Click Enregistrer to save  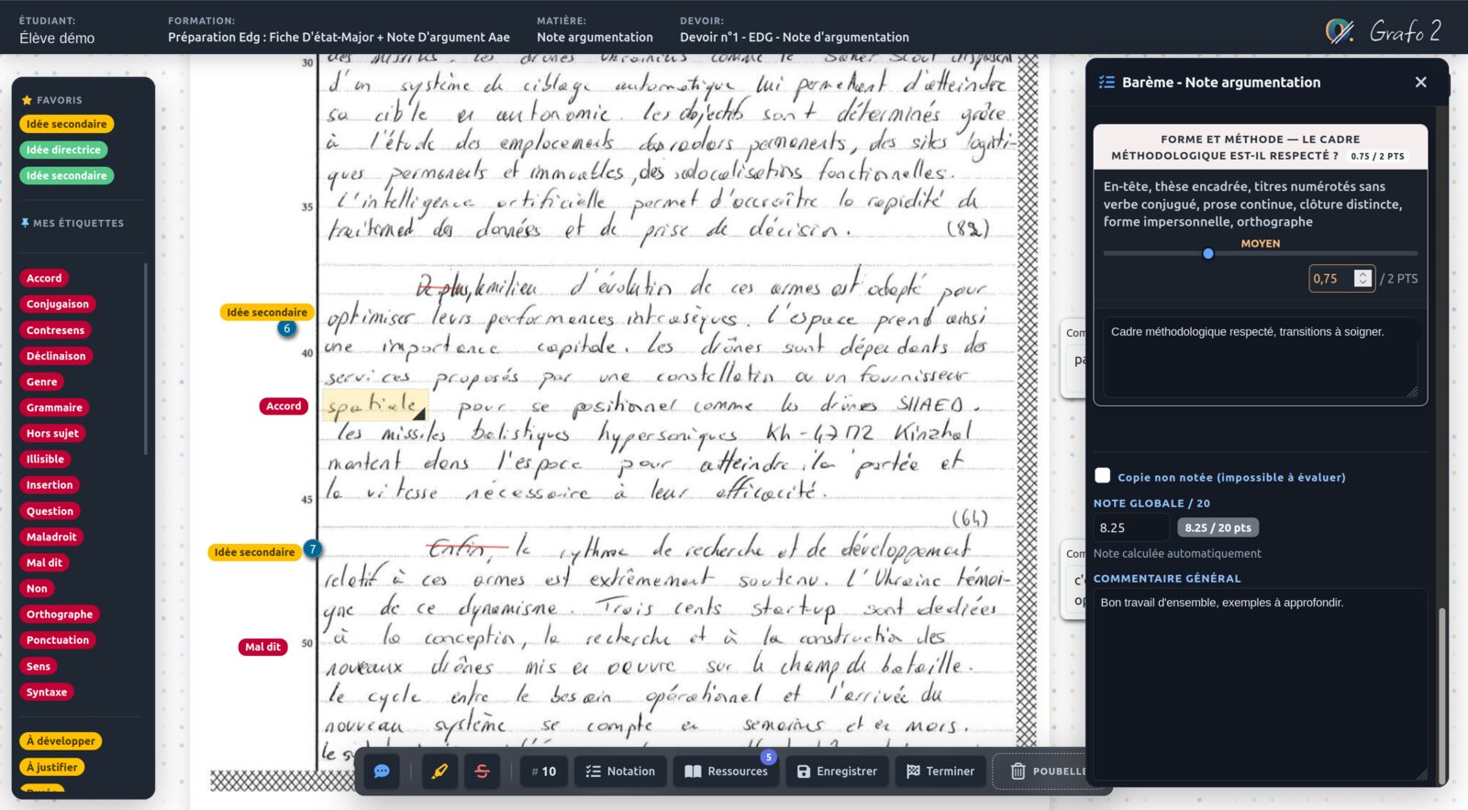click(x=837, y=771)
